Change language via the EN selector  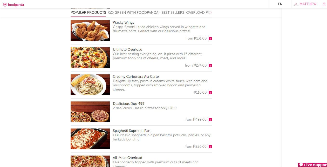point(280,4)
